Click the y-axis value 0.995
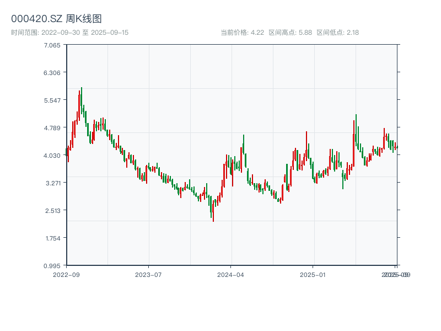 [52, 266]
